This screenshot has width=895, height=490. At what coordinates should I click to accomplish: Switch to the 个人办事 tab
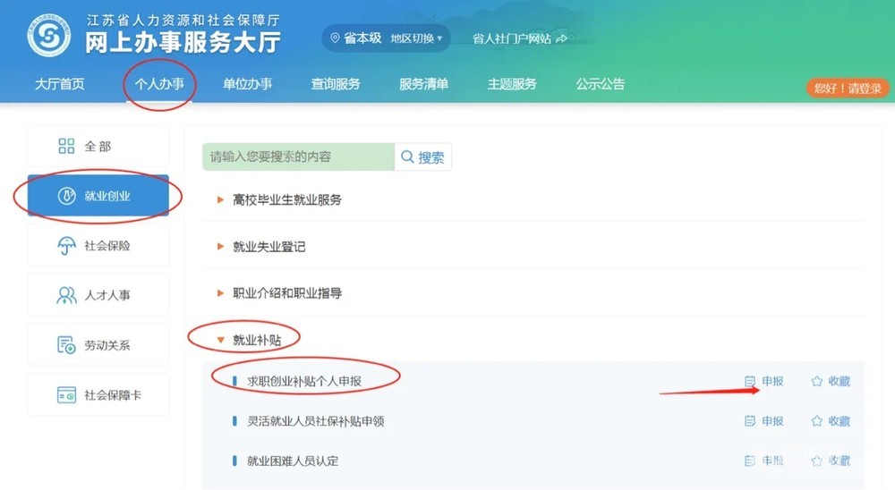click(x=159, y=84)
